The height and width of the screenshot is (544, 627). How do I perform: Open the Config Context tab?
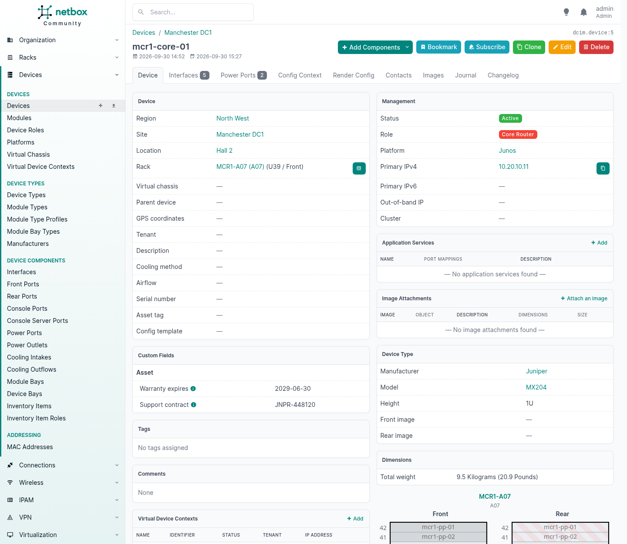pos(300,75)
